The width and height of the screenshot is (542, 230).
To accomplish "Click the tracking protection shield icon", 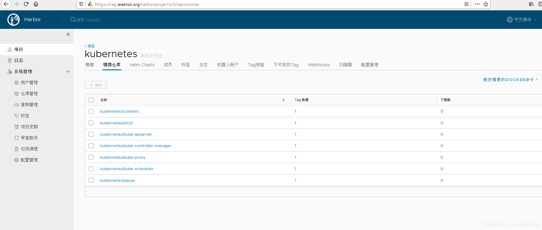I will click(81, 4).
